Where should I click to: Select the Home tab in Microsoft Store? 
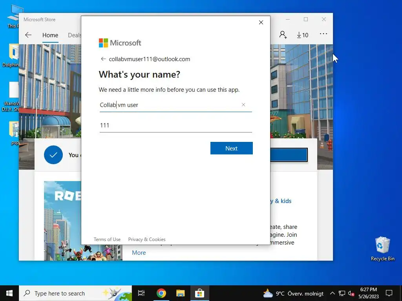[x=50, y=35]
